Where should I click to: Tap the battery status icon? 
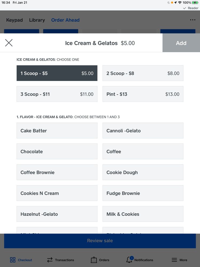[195, 2]
